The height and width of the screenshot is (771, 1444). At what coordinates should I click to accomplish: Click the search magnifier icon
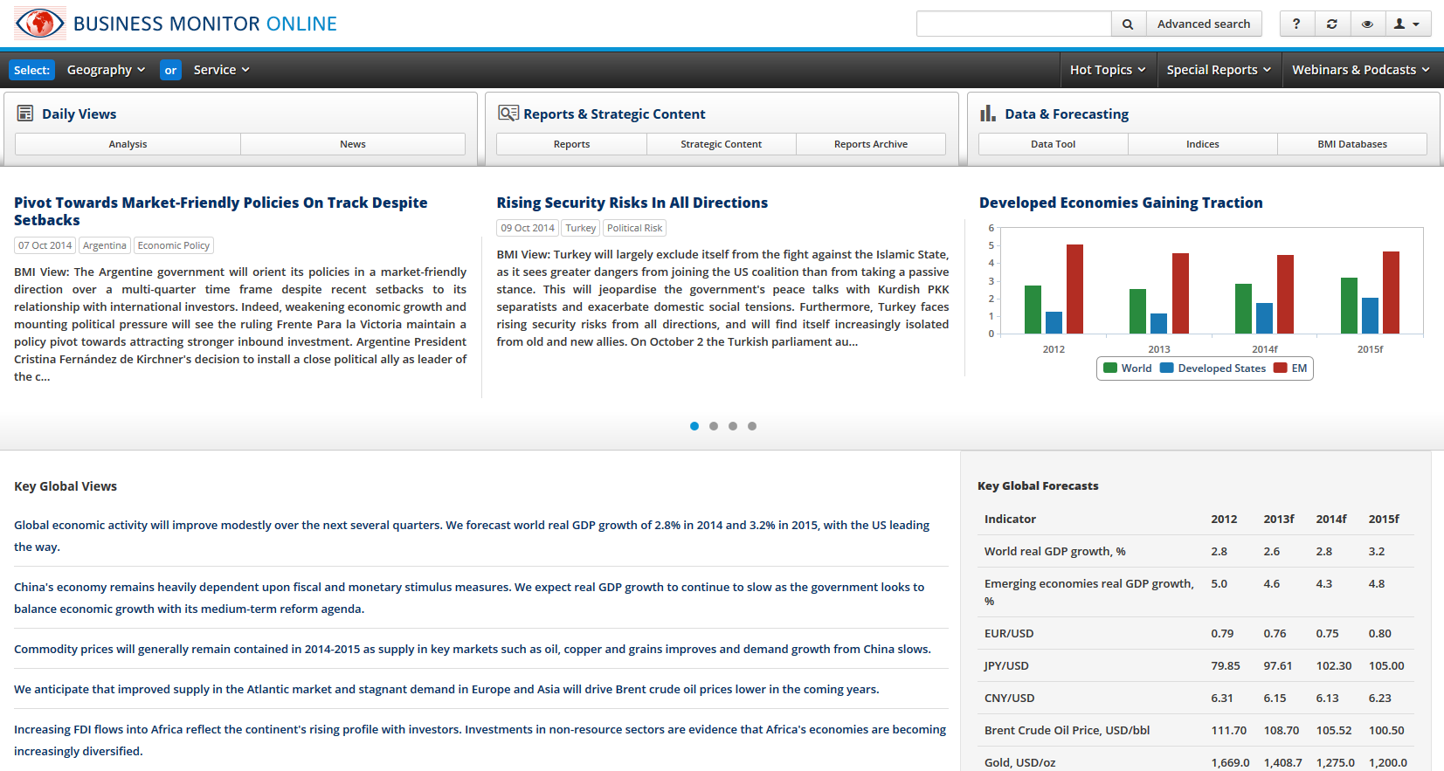tap(1128, 24)
